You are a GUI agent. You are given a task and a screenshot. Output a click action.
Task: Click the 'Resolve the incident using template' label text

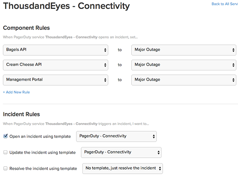43,168
